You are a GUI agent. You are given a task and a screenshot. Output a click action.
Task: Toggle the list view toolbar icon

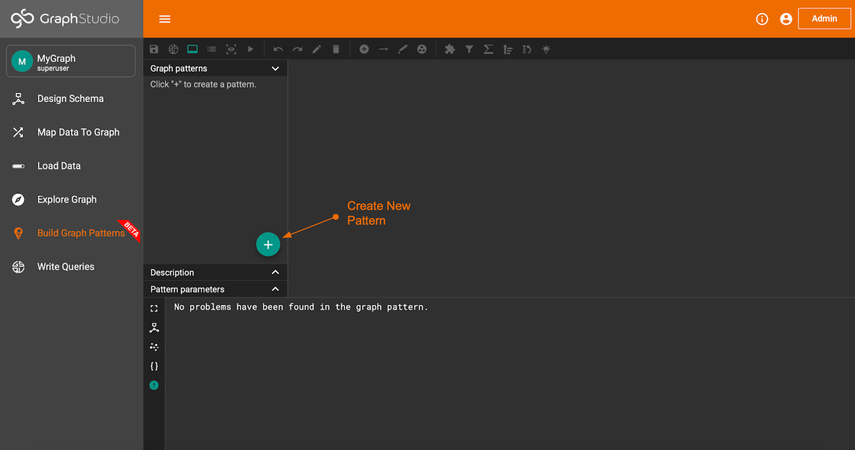coord(212,49)
